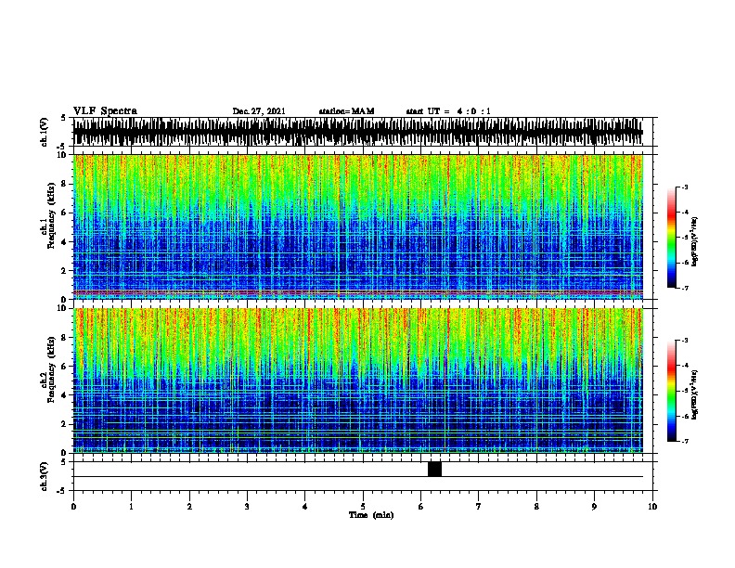Click the time axis tick label "8"
The width and height of the screenshot is (735, 568).
point(536,506)
